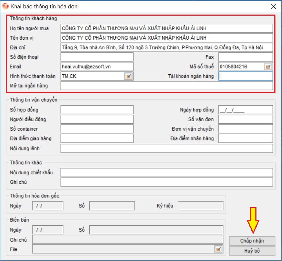This screenshot has width=282, height=261.
Task: Open the lookup icon beside Mã số thuế
Action: click(x=268, y=67)
